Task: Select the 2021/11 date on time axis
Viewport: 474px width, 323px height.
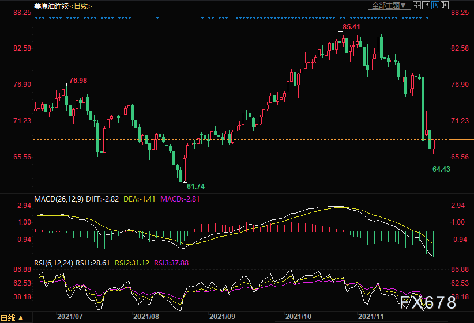Action: (371, 316)
